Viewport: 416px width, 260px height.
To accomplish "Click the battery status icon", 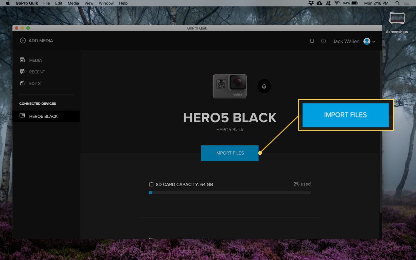I will click(355, 3).
